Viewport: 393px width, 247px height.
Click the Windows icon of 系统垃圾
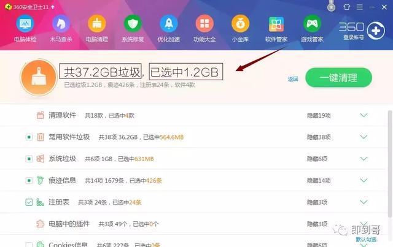[x=41, y=159]
